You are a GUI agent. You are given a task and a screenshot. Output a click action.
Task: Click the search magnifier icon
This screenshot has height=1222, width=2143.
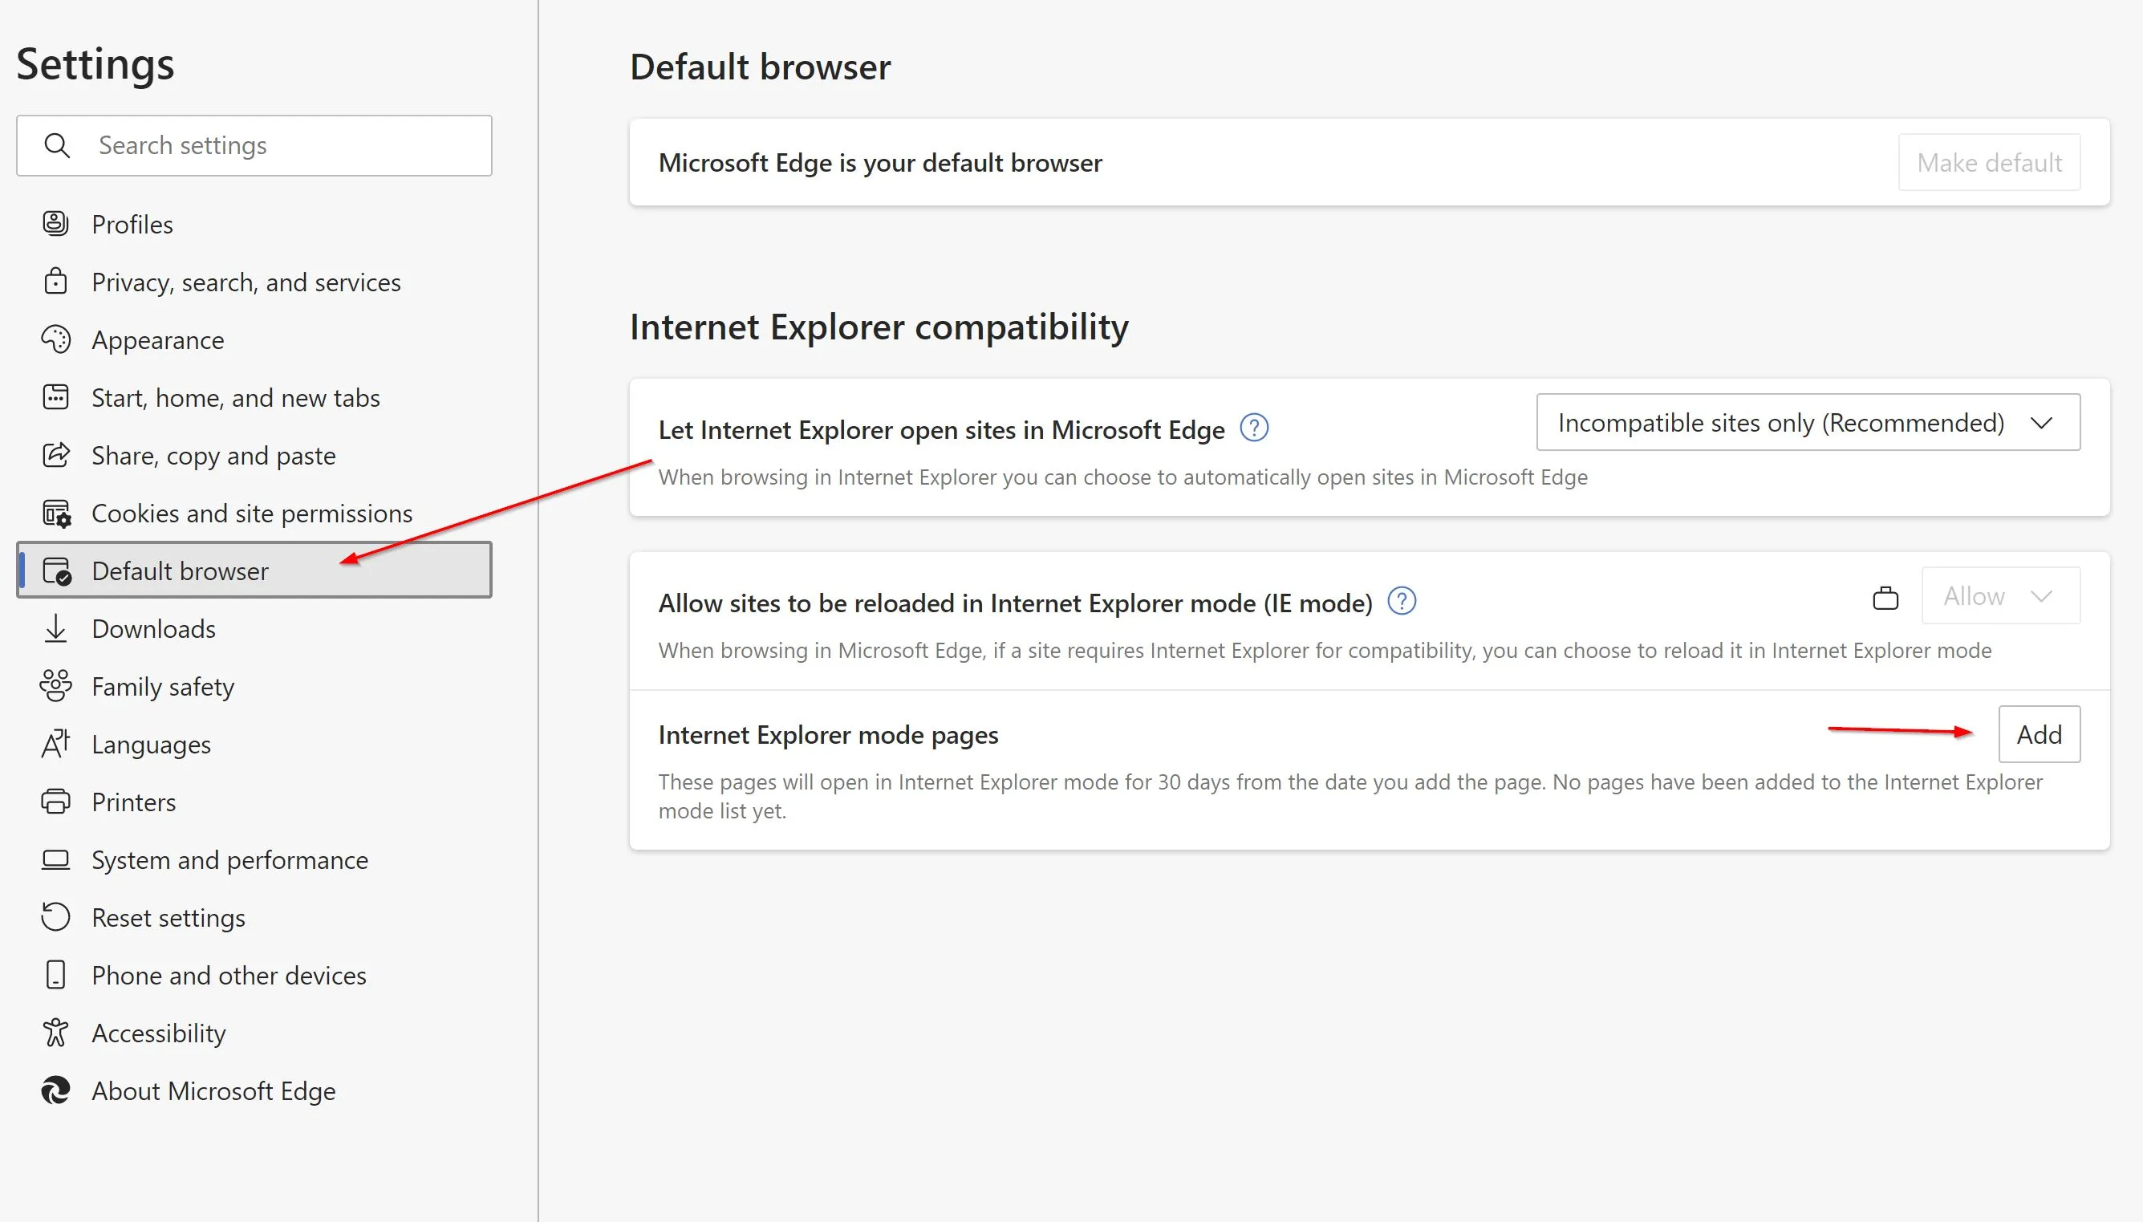click(x=56, y=145)
